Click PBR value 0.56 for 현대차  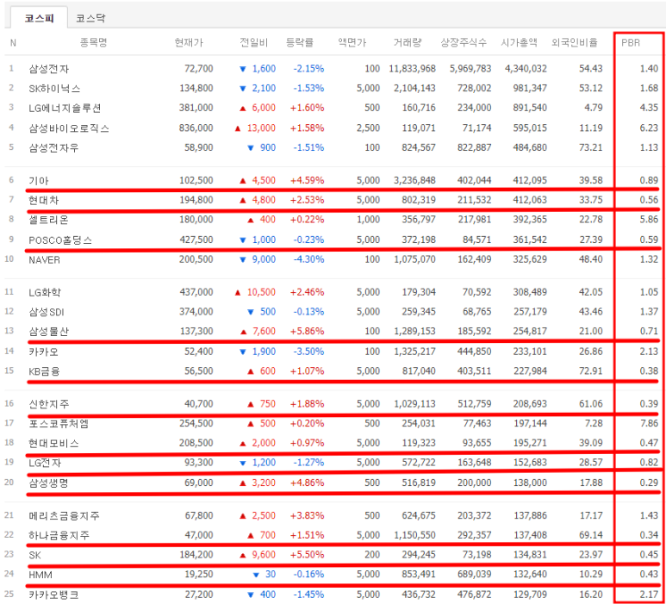(x=649, y=200)
